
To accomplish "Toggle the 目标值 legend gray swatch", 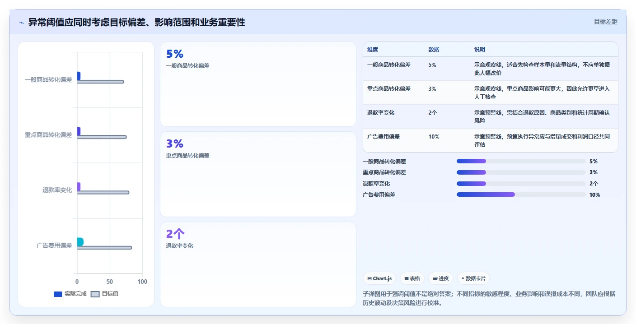I will coord(95,294).
